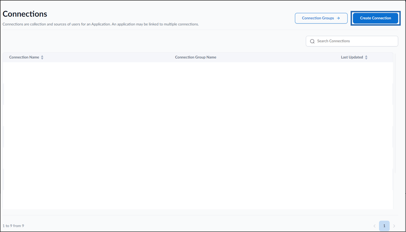The width and height of the screenshot is (406, 232).
Task: Open the Connection Groups page
Action: pyautogui.click(x=321, y=18)
